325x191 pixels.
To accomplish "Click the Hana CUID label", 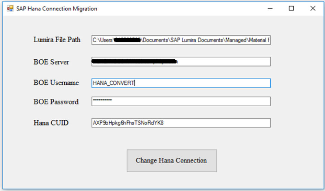I will (51, 123).
